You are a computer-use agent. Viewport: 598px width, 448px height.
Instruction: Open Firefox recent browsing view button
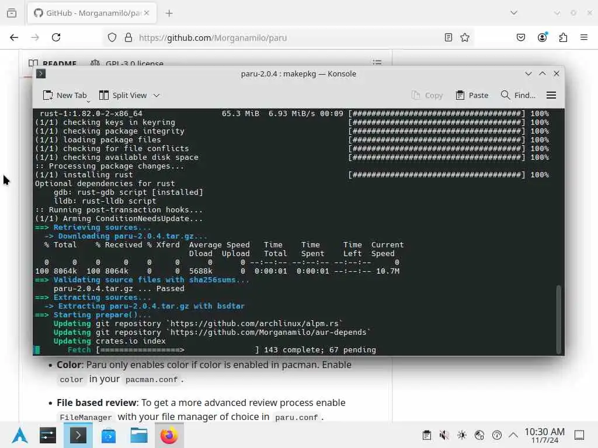(x=12, y=13)
